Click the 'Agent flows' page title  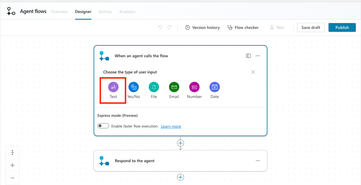33,12
